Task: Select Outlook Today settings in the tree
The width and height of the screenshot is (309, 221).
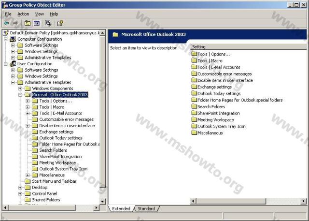Action: pyautogui.click(x=61, y=138)
